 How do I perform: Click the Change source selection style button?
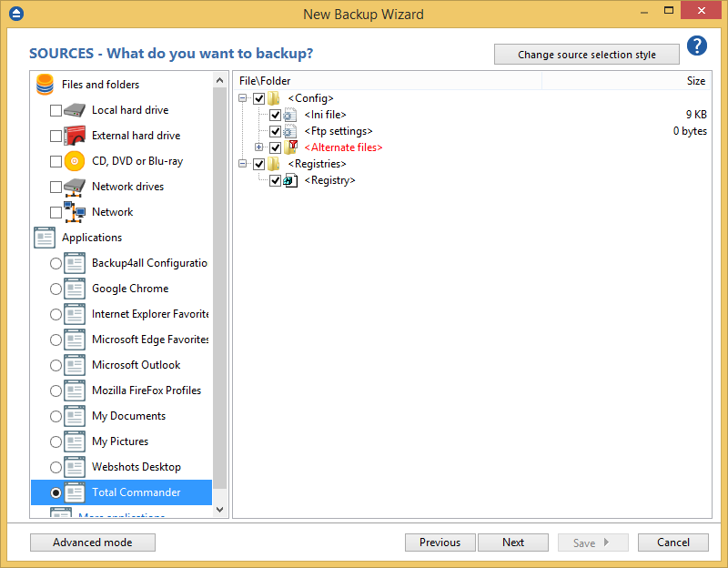(587, 55)
